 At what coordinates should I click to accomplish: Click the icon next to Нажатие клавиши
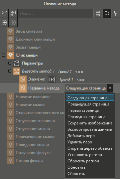10,97
